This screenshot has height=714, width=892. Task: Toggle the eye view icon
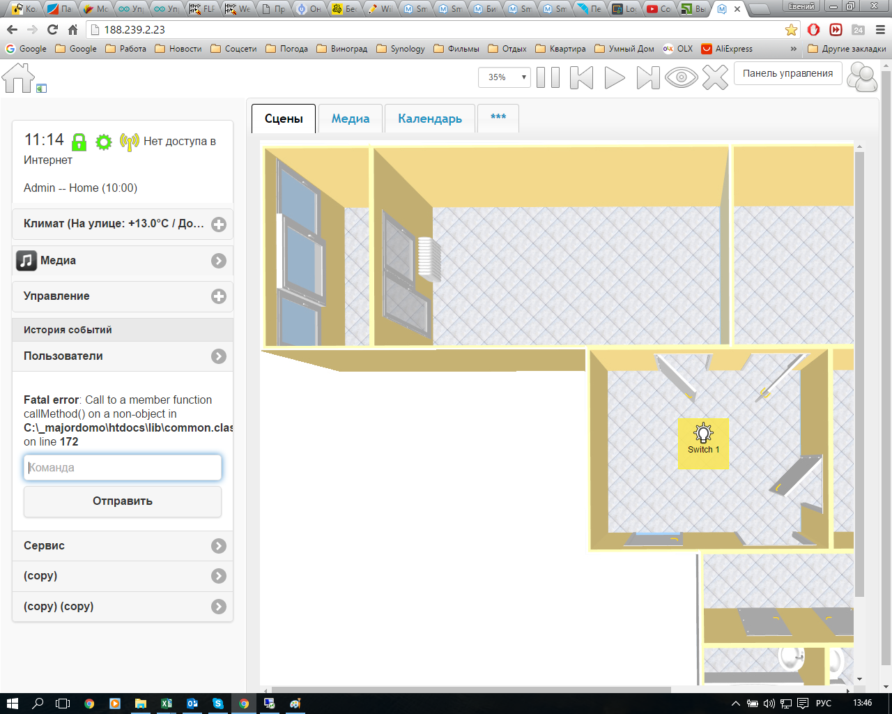tap(681, 77)
